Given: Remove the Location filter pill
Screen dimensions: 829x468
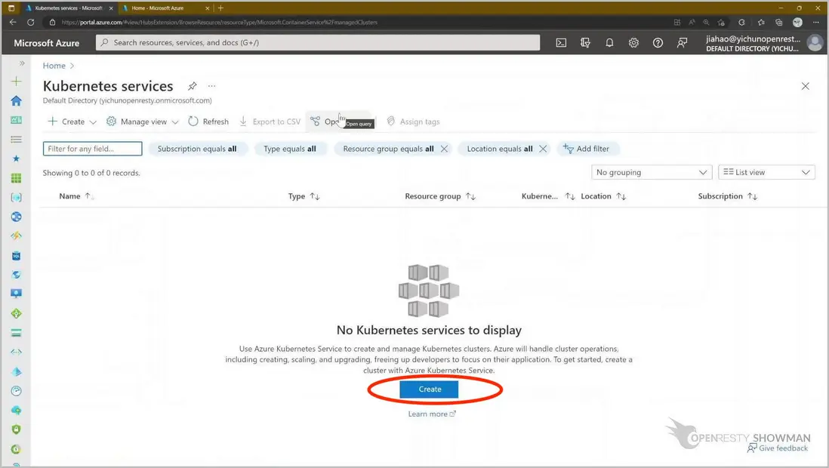Looking at the screenshot, I should (543, 149).
